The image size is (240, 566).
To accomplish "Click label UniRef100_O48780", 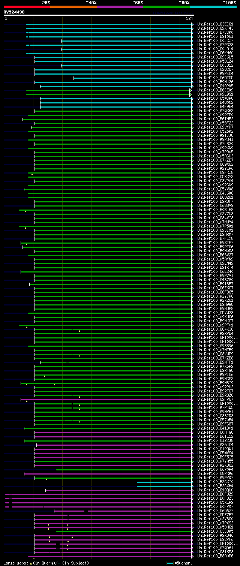I will click(215, 280).
